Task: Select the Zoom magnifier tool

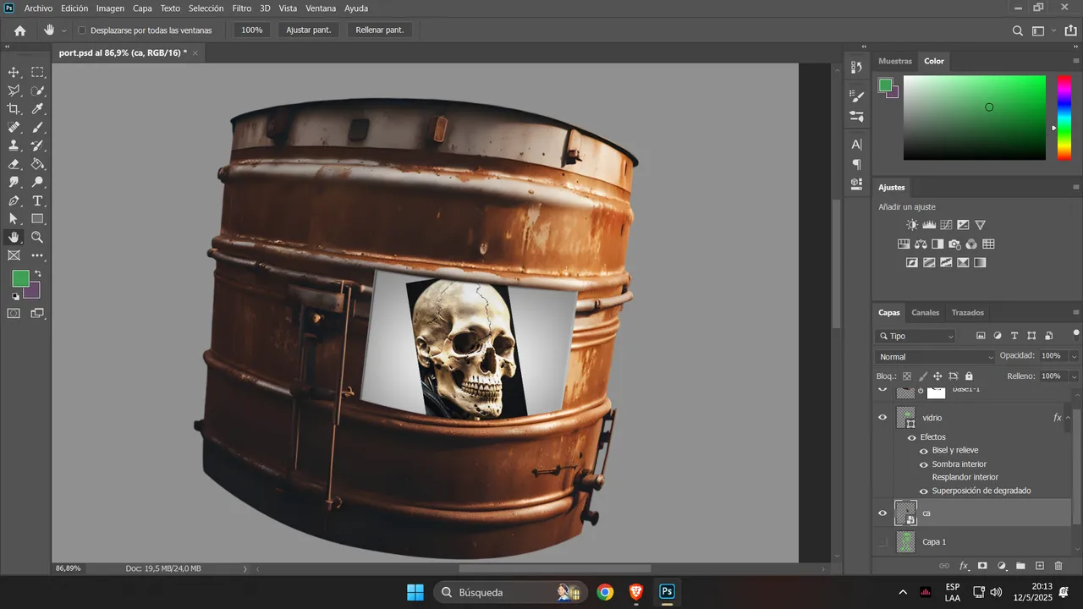Action: pyautogui.click(x=38, y=238)
